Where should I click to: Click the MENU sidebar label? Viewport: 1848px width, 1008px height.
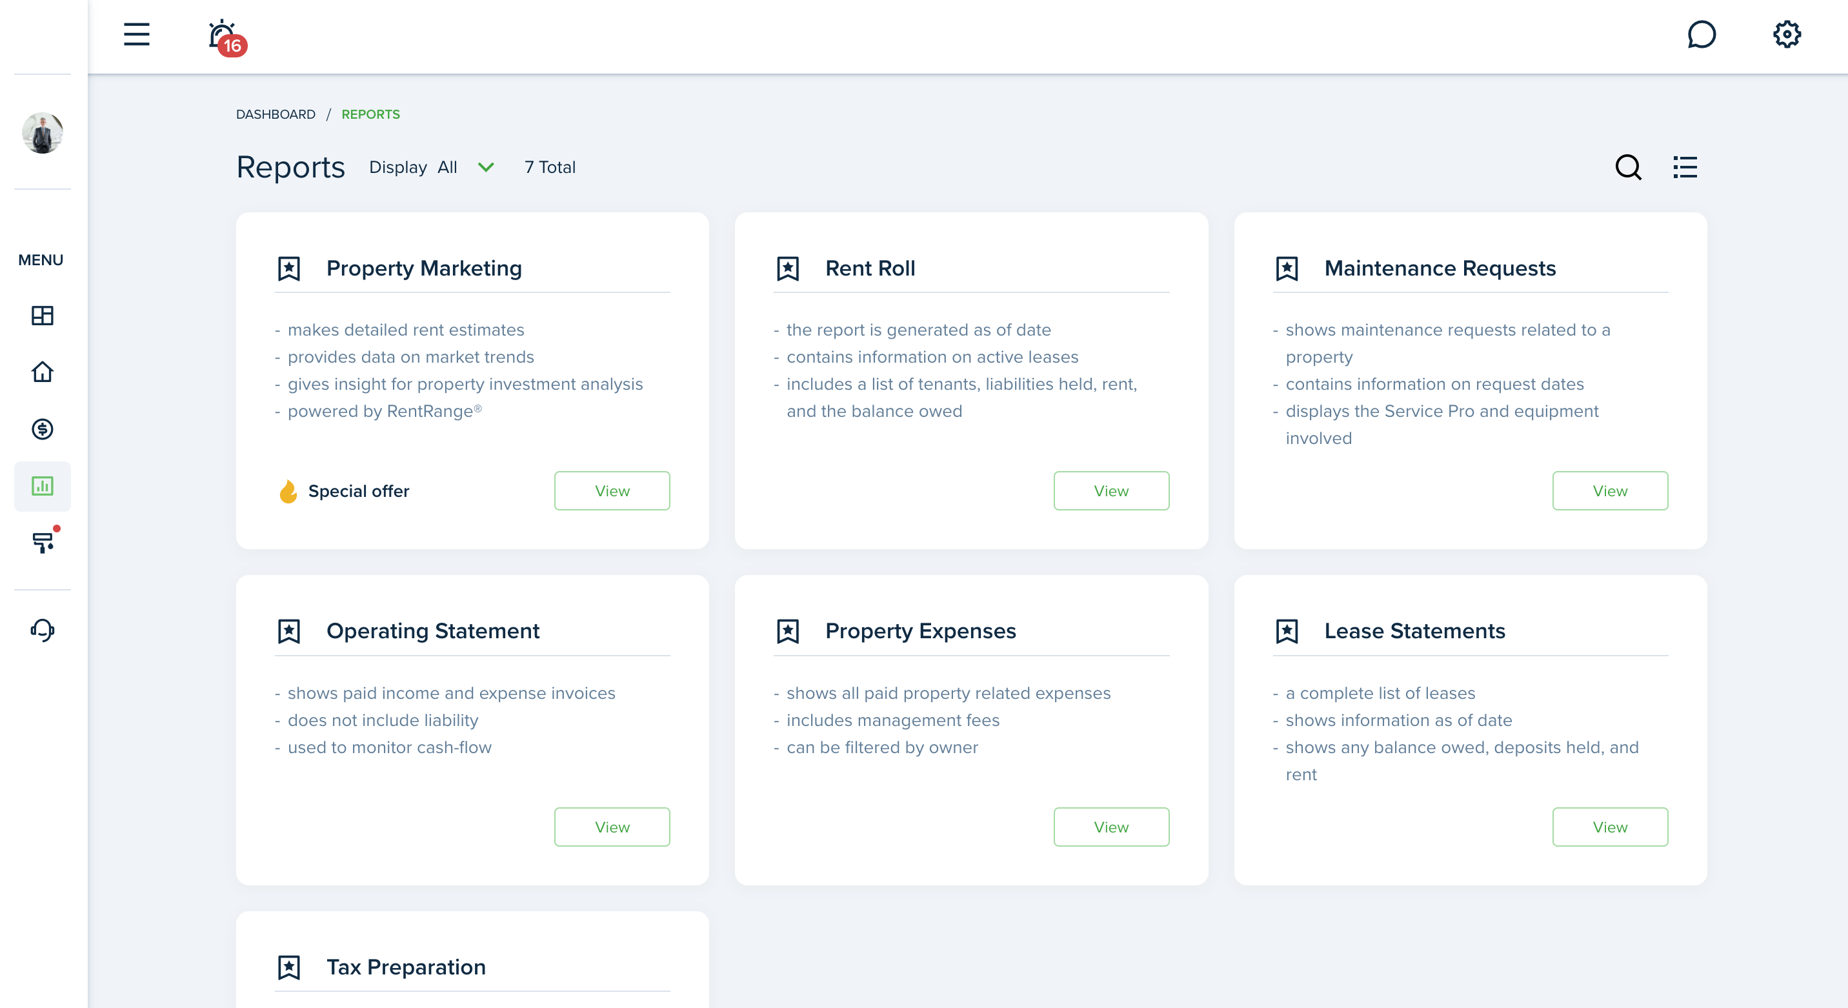(x=41, y=259)
